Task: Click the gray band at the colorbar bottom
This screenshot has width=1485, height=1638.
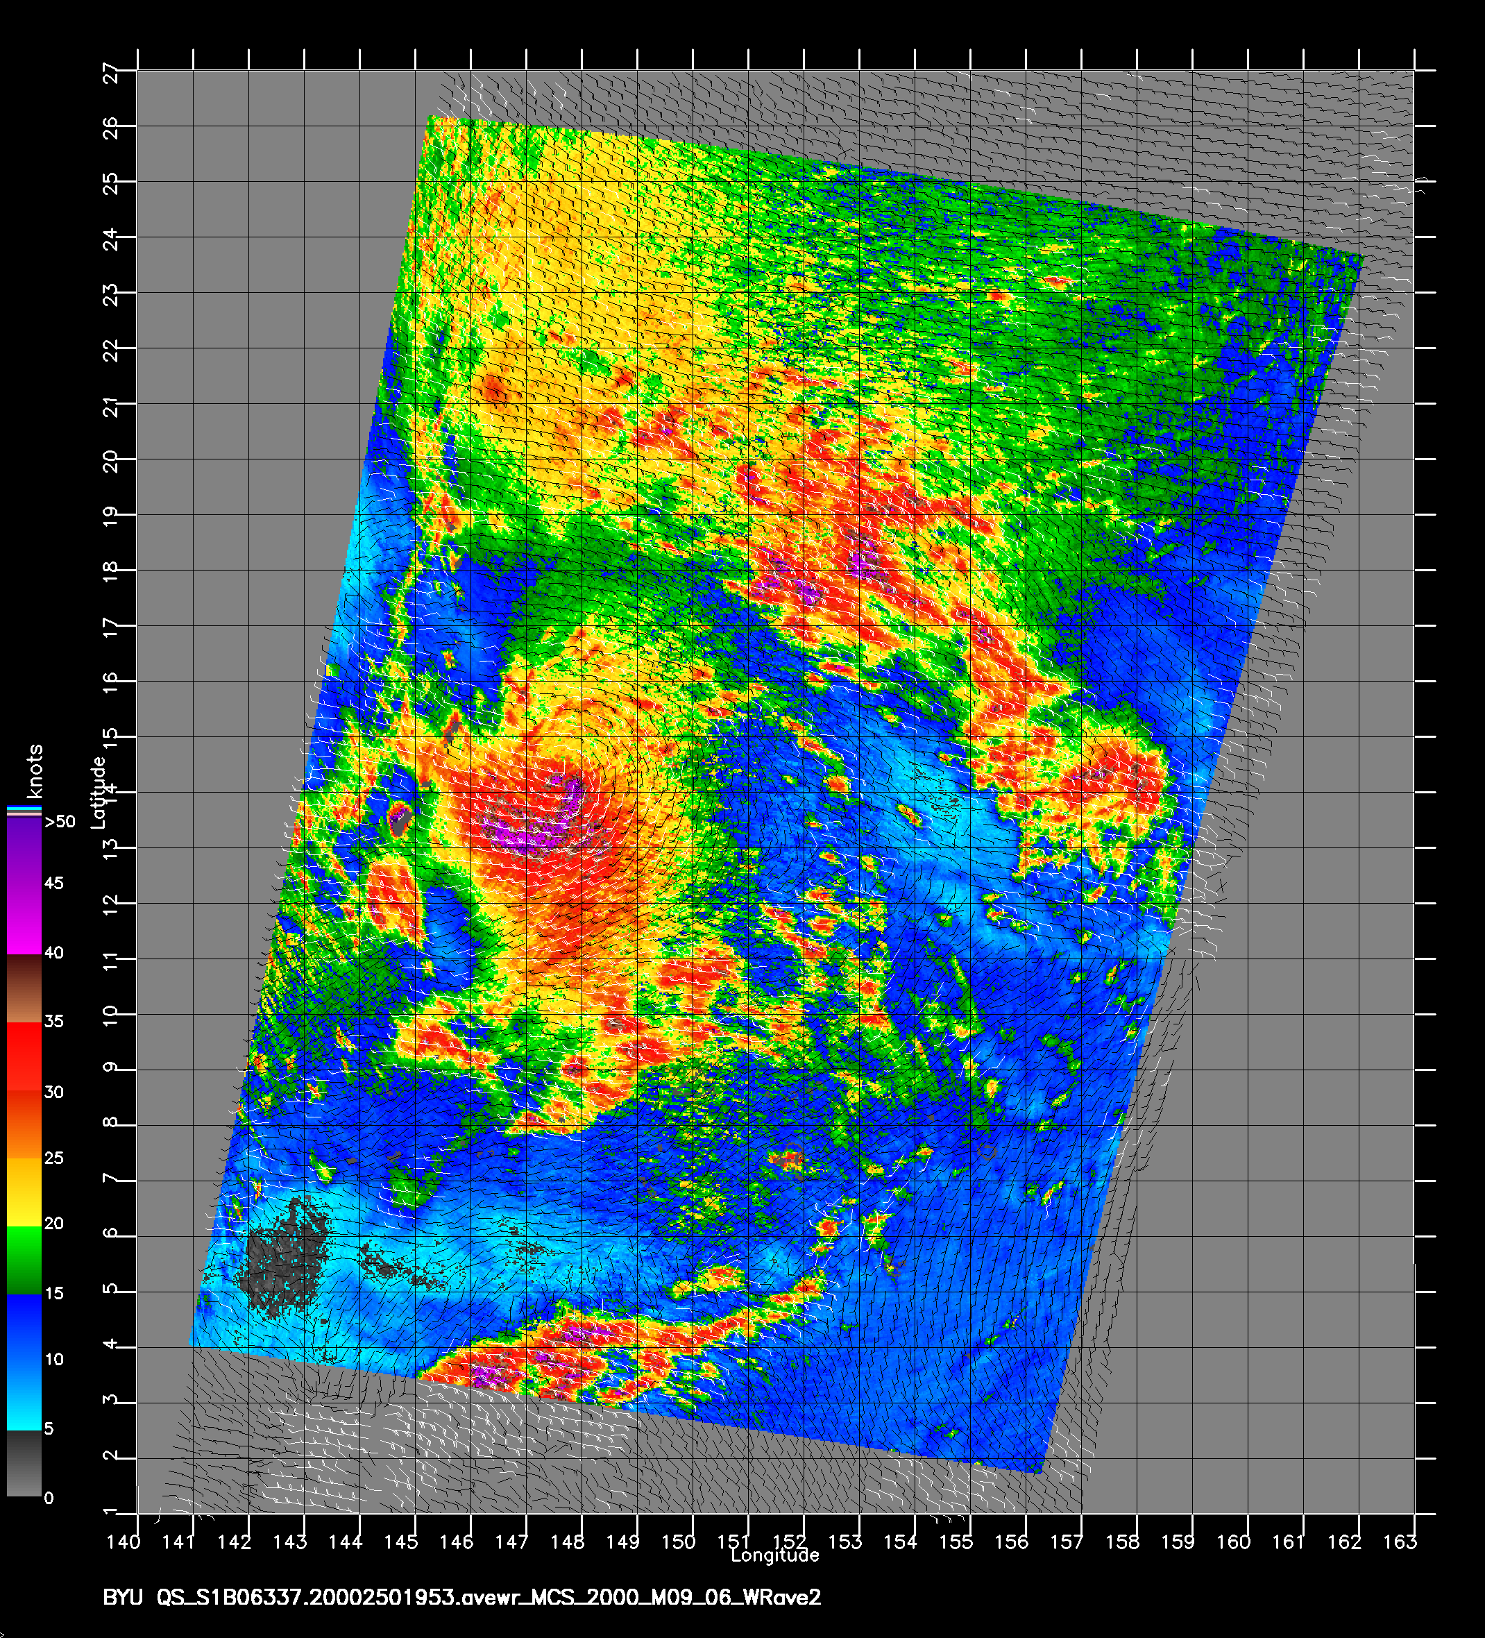Action: tap(24, 1463)
